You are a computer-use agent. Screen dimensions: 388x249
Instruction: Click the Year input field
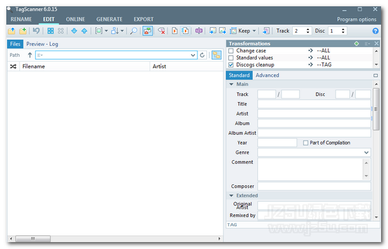[277, 142]
